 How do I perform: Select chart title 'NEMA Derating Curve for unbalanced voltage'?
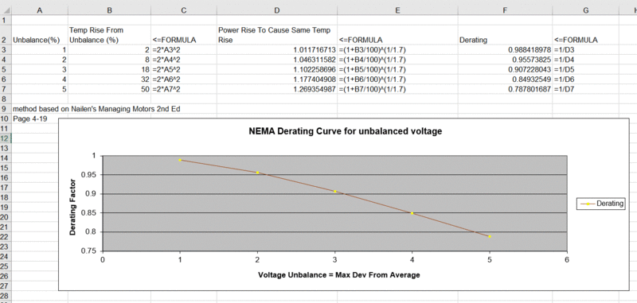pyautogui.click(x=345, y=131)
